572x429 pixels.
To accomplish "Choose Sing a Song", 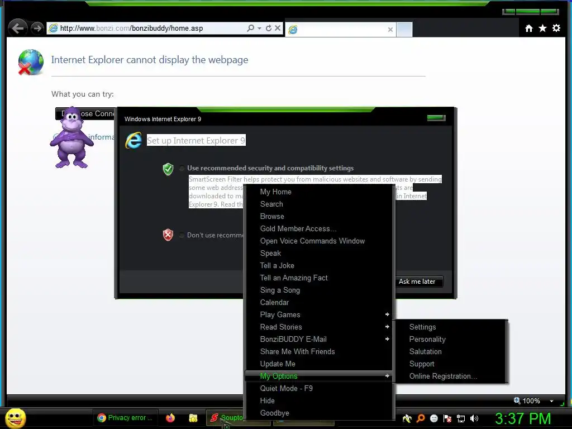I will tap(318, 290).
